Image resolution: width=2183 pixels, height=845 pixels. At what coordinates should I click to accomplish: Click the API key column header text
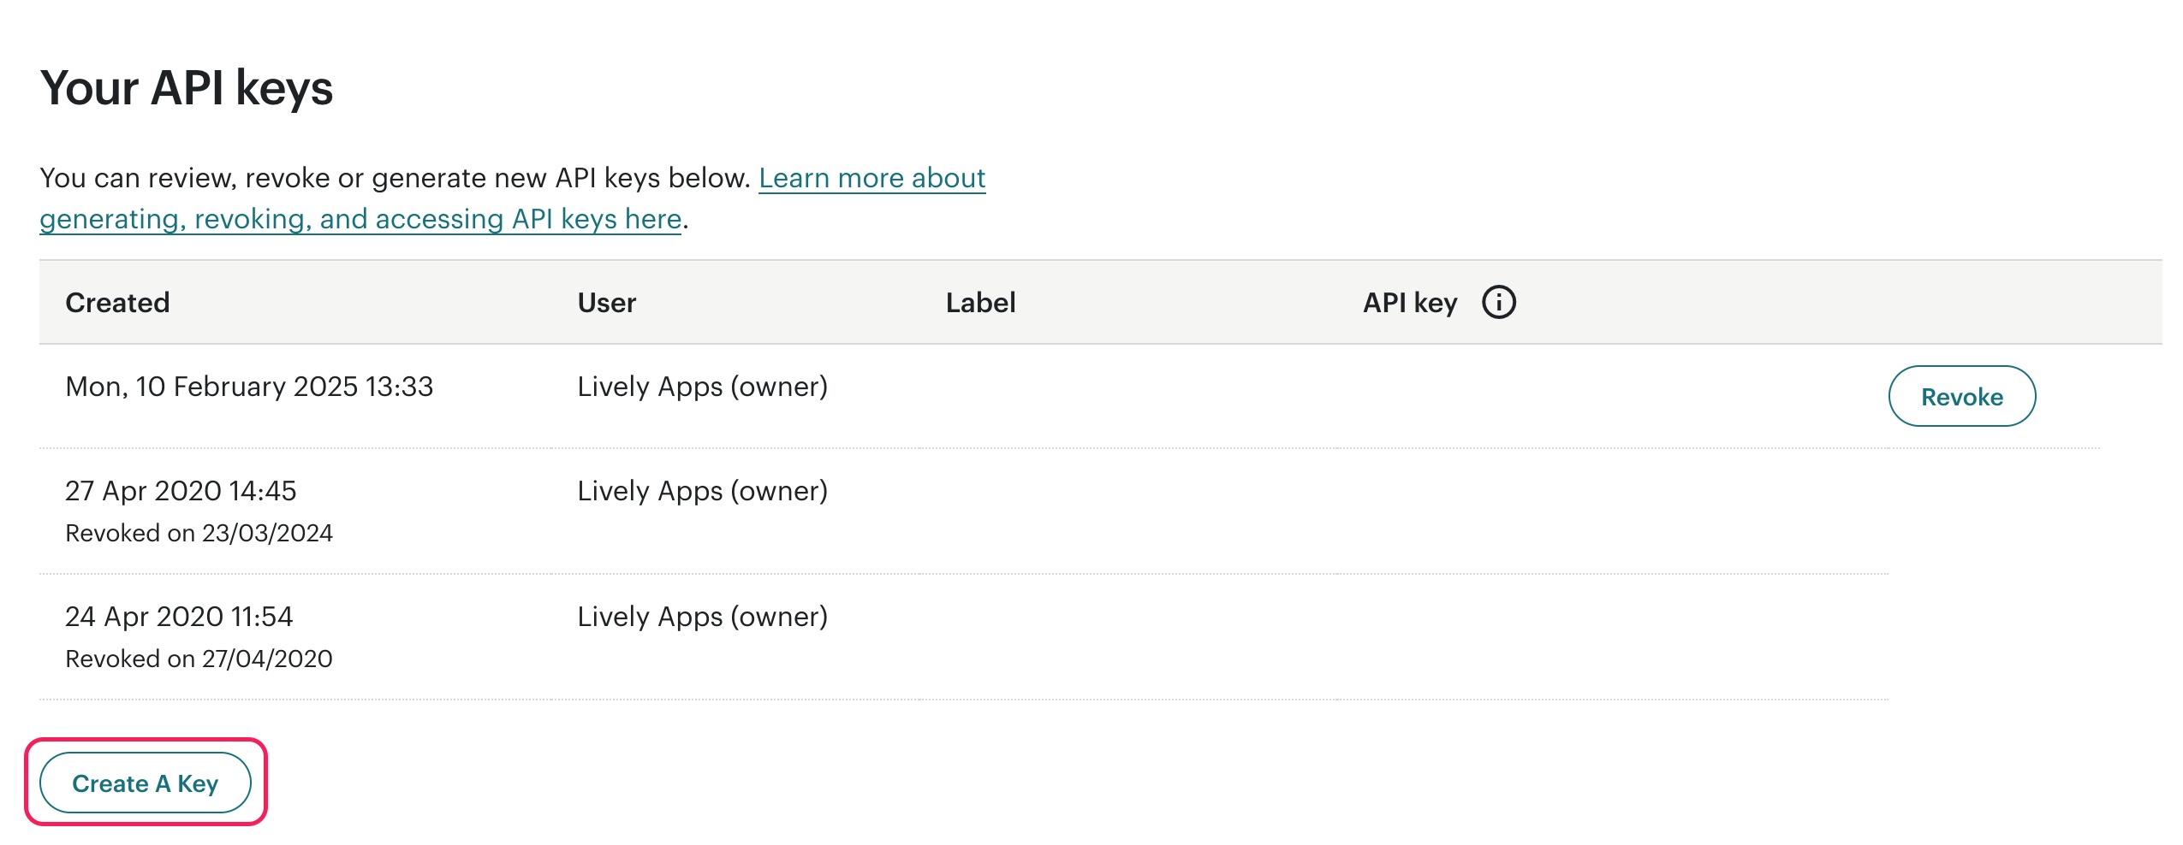(x=1409, y=303)
